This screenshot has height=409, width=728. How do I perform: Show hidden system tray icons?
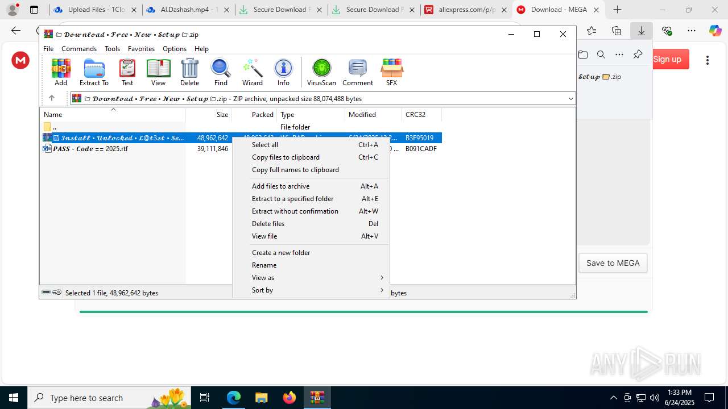coord(613,398)
